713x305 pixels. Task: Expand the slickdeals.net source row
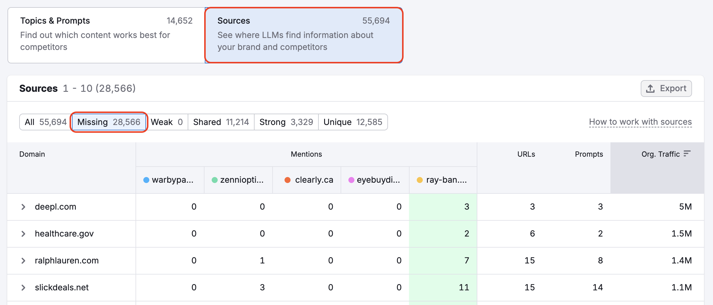tap(24, 287)
